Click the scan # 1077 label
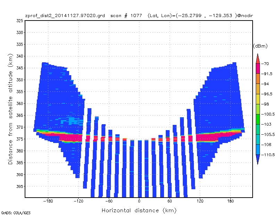The height and width of the screenshot is (215, 278). tap(126, 16)
